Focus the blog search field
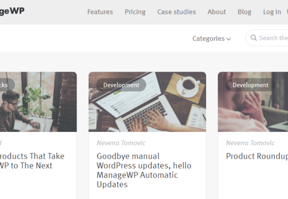 pos(267,38)
